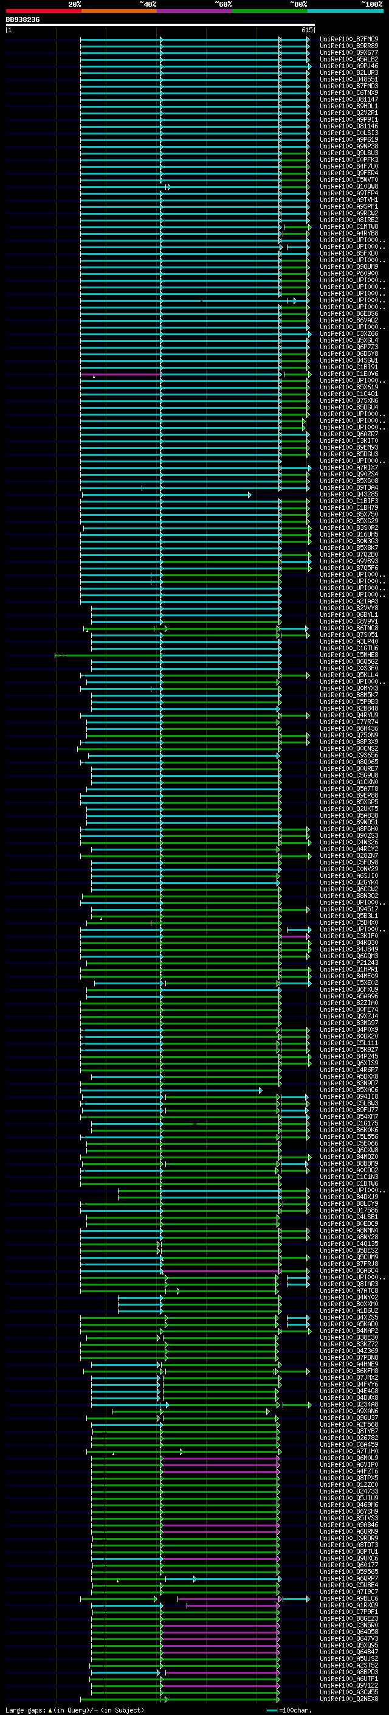
Task: Click UniRef100_Q7SXW6 label
Action: tap(349, 400)
